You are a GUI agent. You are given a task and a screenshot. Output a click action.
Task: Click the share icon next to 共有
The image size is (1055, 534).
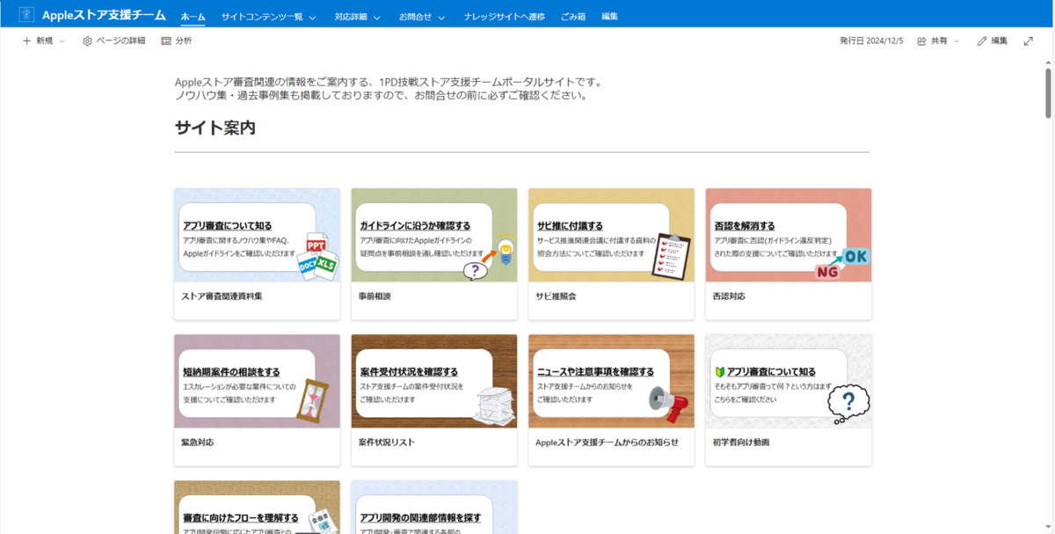921,40
